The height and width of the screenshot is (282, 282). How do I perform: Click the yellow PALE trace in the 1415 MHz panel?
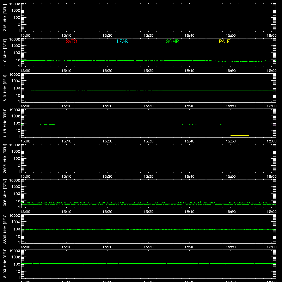pos(240,135)
